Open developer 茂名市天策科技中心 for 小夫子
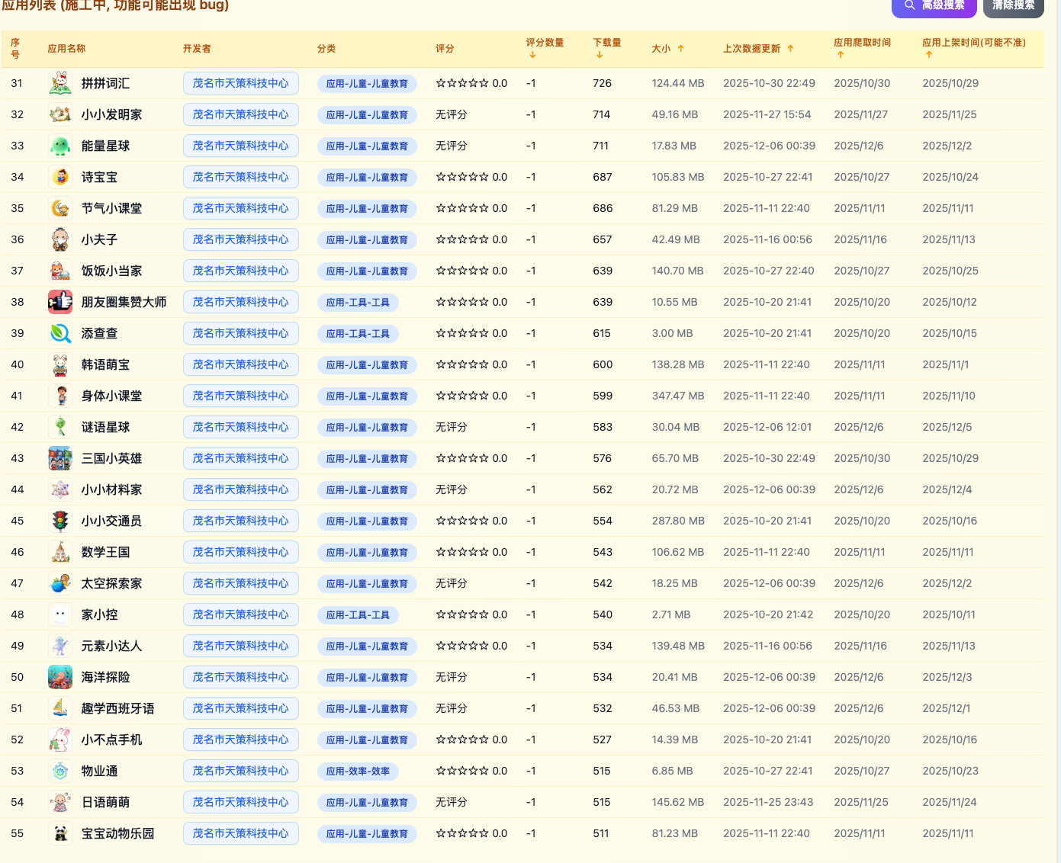This screenshot has width=1061, height=863. (x=240, y=239)
